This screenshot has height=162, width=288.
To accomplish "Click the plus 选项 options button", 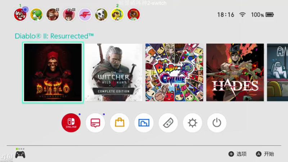I will click(x=238, y=154).
